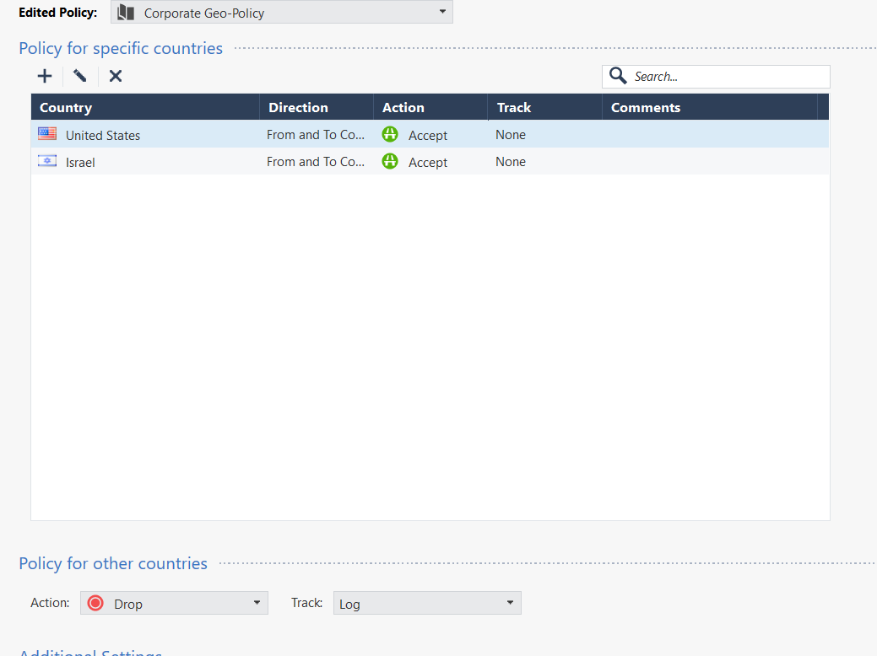877x656 pixels.
Task: Click the pencil edit icon
Action: click(x=80, y=76)
